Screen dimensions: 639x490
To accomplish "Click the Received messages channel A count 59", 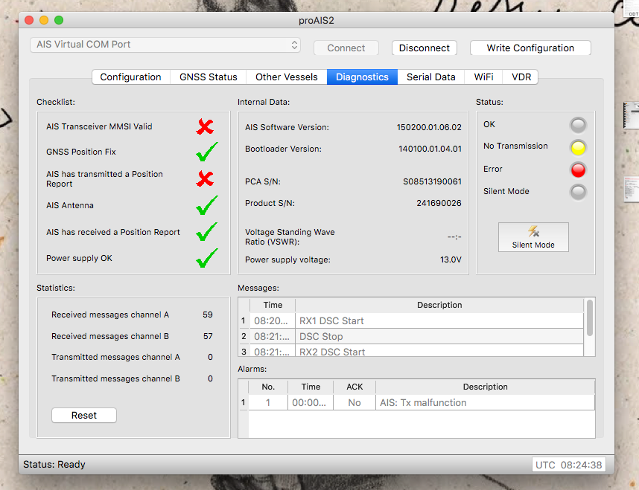I will [x=208, y=315].
